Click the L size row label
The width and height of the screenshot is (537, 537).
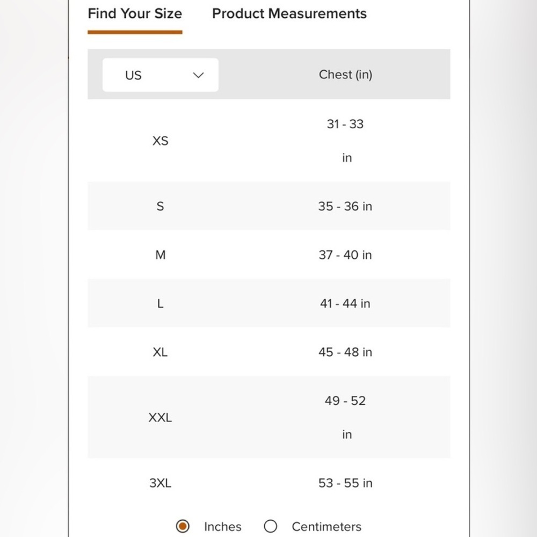(160, 303)
